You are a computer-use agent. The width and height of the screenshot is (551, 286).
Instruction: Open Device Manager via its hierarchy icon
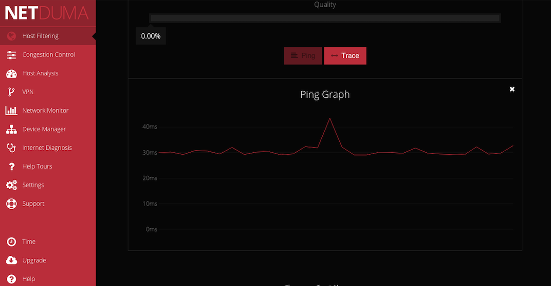pos(11,129)
